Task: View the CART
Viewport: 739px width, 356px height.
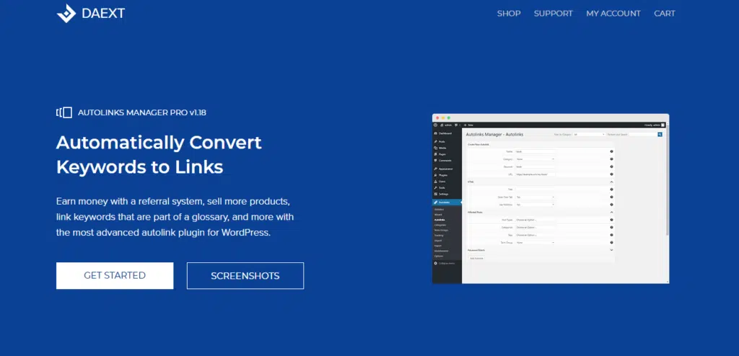Action: pyautogui.click(x=665, y=14)
